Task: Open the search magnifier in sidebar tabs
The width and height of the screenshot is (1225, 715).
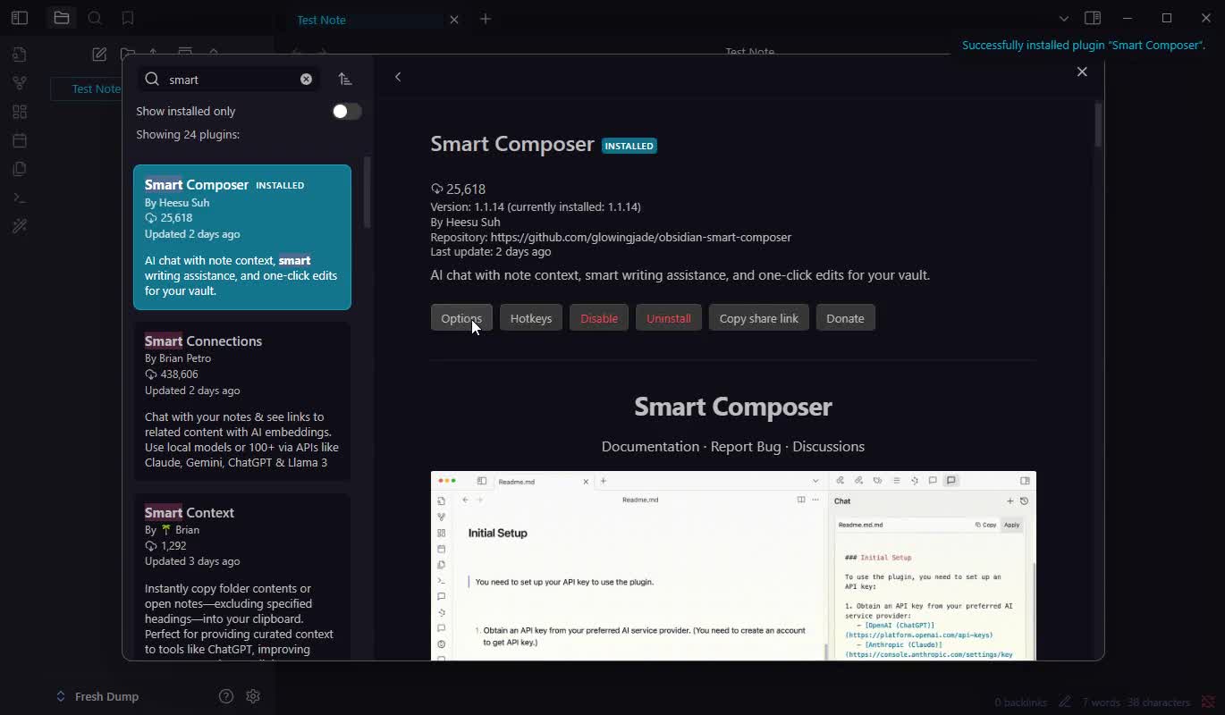Action: (95, 18)
